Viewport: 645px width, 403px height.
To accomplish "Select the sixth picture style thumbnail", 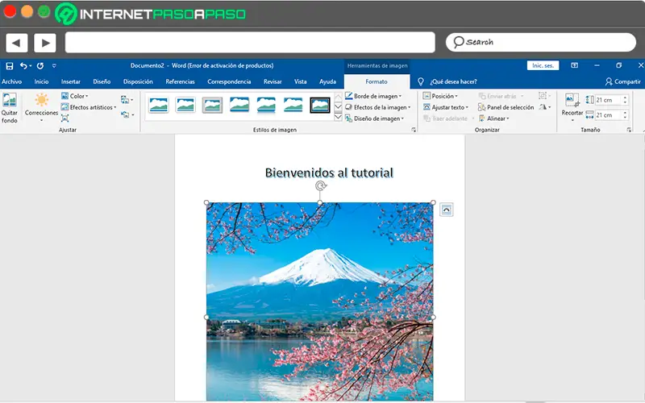I will 293,105.
